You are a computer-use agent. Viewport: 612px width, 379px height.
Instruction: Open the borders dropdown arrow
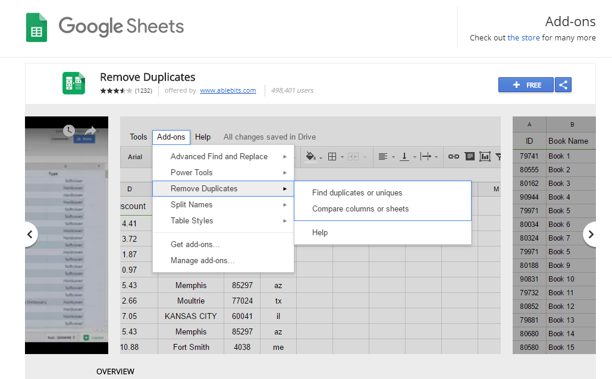(x=341, y=157)
